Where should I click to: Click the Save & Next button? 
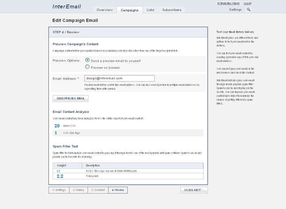point(194,190)
